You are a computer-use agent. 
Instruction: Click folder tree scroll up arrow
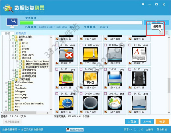coord(51,37)
